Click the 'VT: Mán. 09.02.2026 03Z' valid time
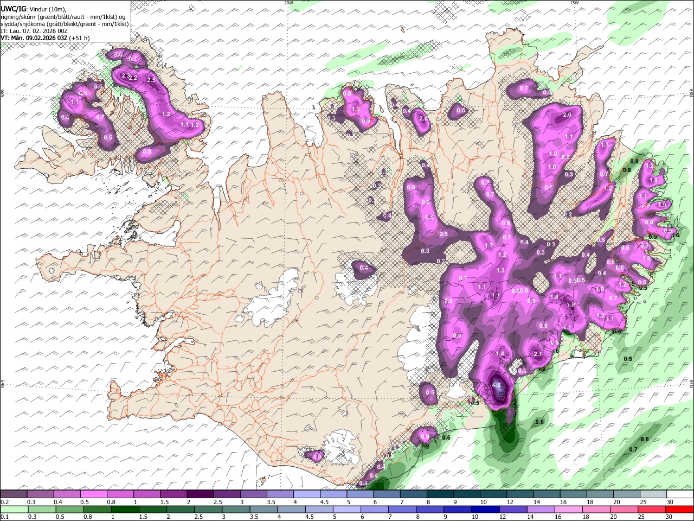This screenshot has width=694, height=521. [x=34, y=38]
